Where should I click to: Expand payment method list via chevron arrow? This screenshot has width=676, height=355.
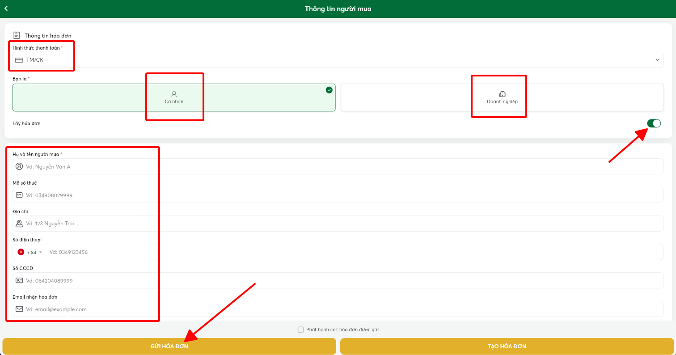[658, 60]
